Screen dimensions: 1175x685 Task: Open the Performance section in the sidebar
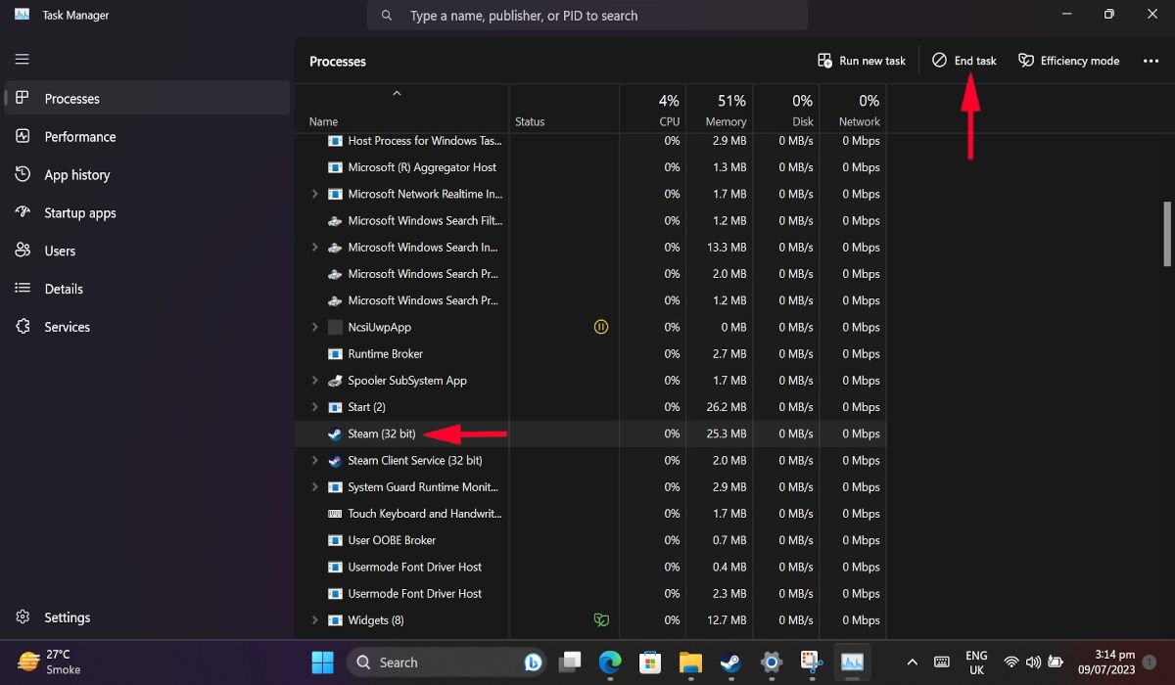tap(79, 136)
